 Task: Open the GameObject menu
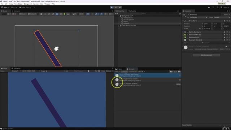tap(18, 4)
